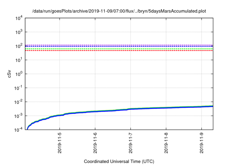
Task: Click the 10^4 y-axis tick label
Action: 19,18
